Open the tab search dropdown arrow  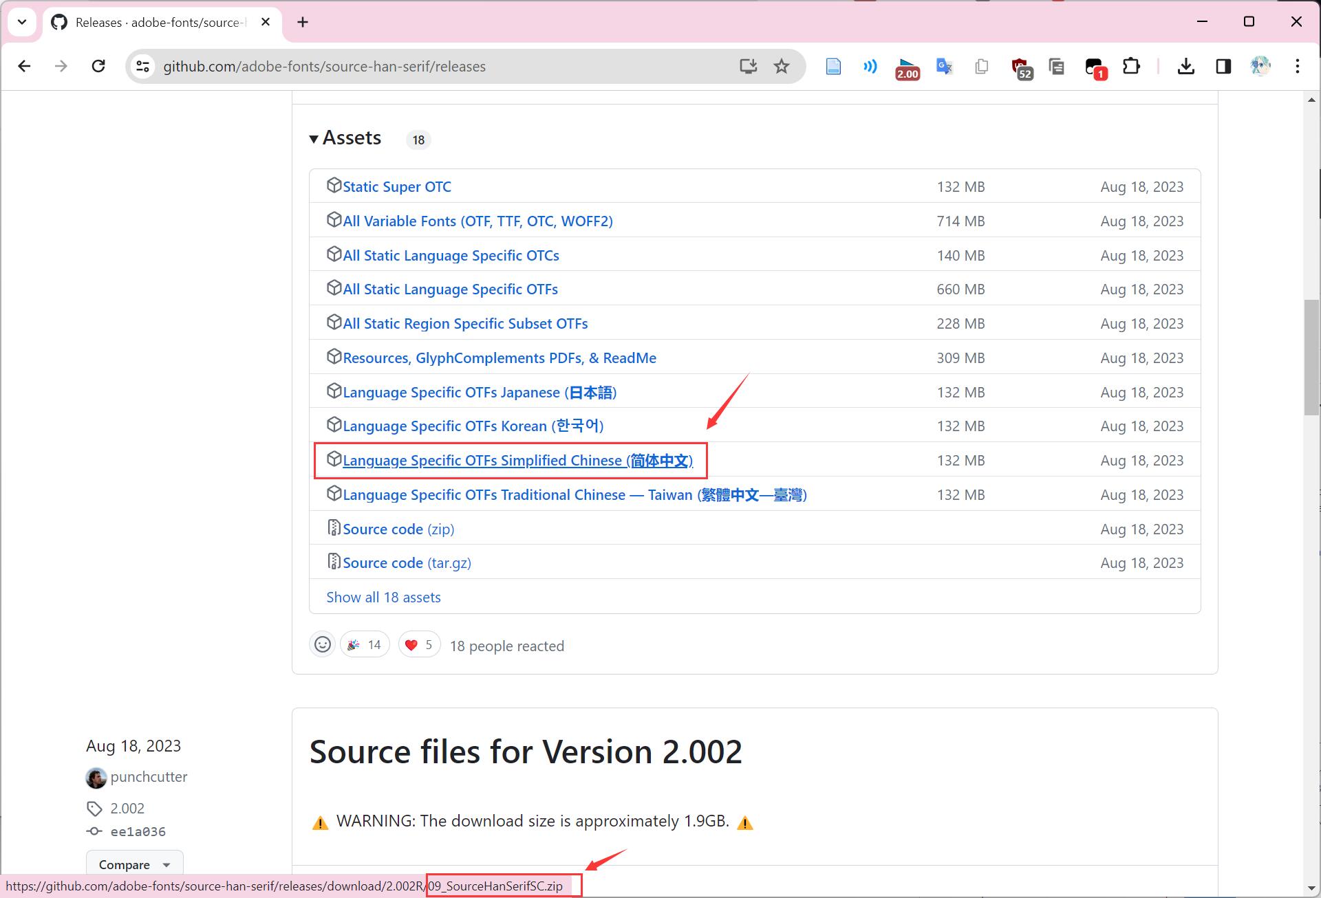(x=22, y=22)
